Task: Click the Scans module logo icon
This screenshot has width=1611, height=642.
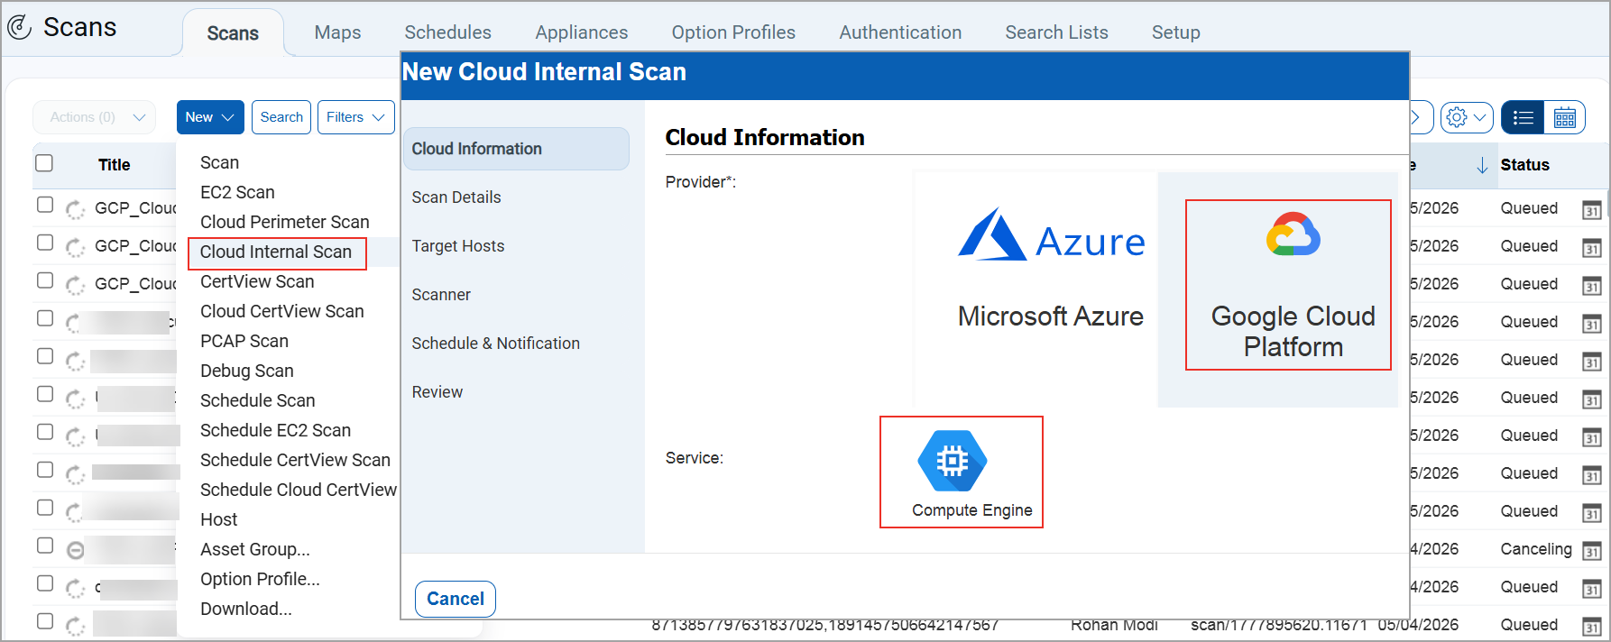Action: (20, 28)
